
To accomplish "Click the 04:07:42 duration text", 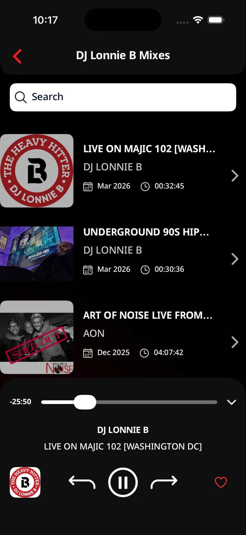I will (x=168, y=352).
